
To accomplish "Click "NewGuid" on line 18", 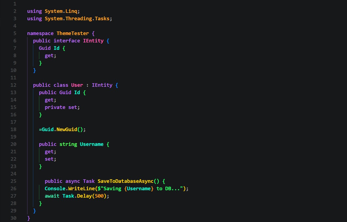I will pyautogui.click(x=67, y=129).
